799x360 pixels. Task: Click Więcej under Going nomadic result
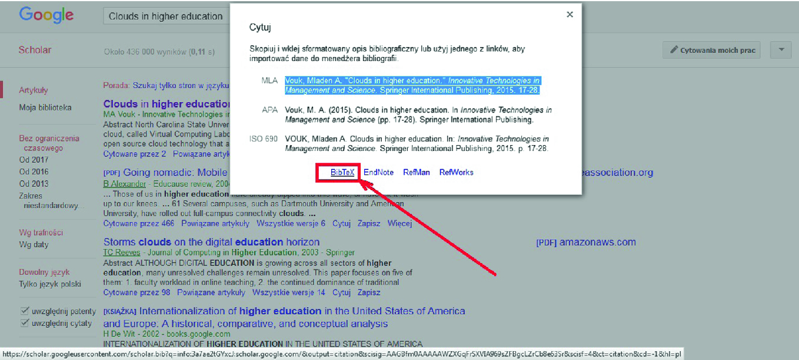point(399,224)
